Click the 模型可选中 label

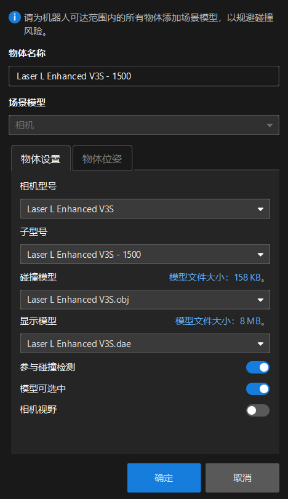pyautogui.click(x=43, y=389)
